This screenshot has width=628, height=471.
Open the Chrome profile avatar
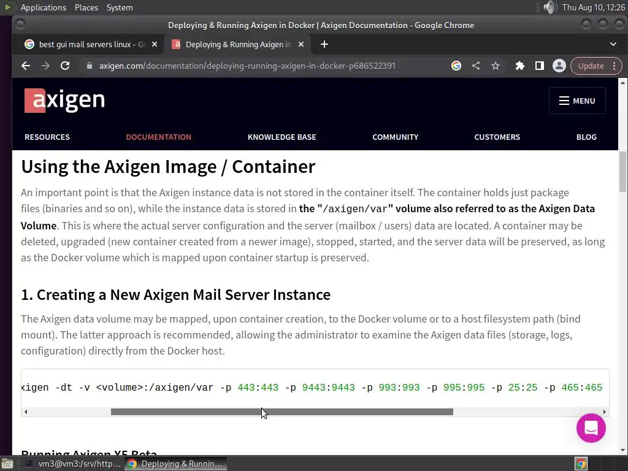[x=559, y=66]
